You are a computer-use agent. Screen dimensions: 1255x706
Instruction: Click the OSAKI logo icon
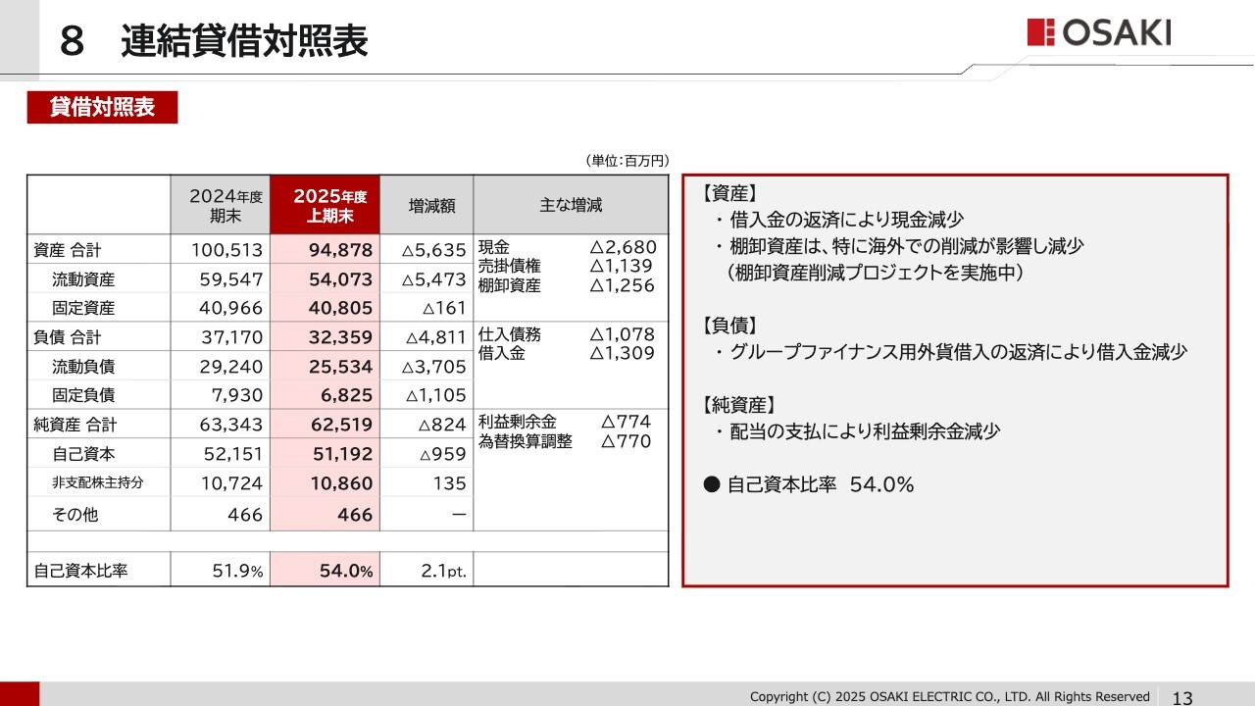(1040, 32)
